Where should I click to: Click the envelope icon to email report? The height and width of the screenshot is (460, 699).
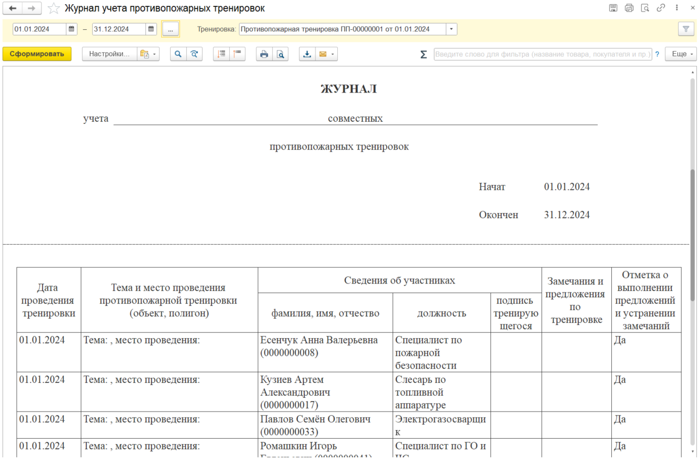(x=322, y=54)
